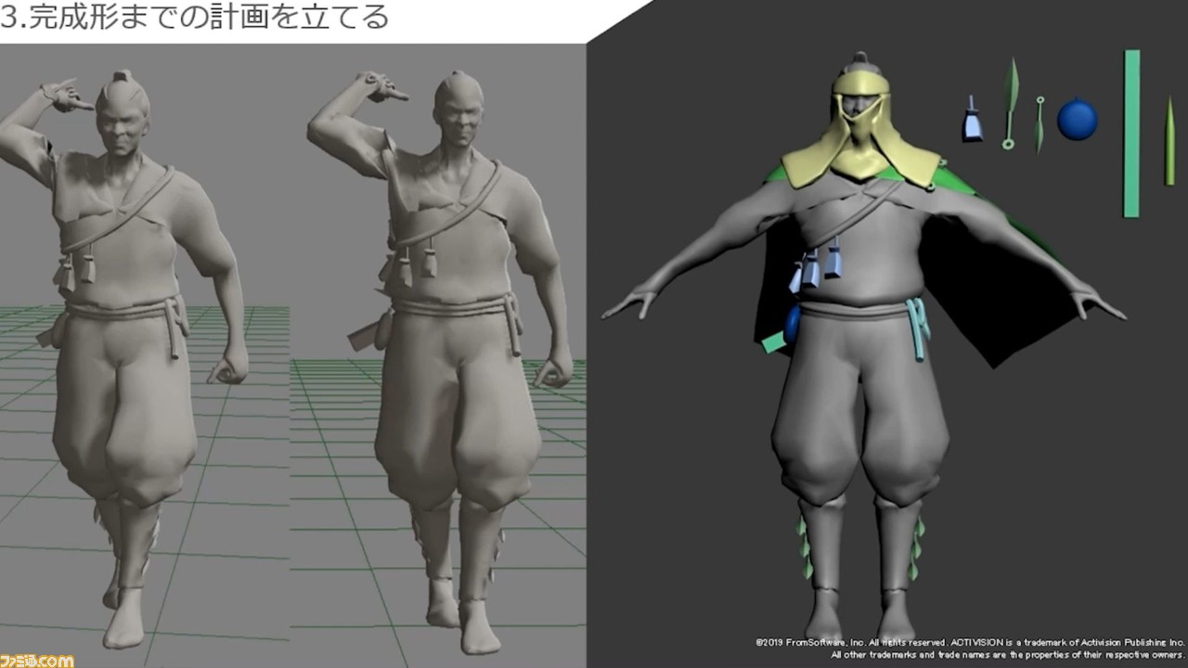The width and height of the screenshot is (1188, 668).
Task: Click the blue gourd on the T-pose model's hip
Action: 792,325
